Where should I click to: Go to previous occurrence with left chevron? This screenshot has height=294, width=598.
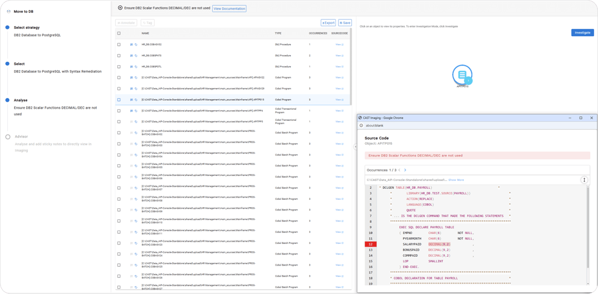pos(399,170)
